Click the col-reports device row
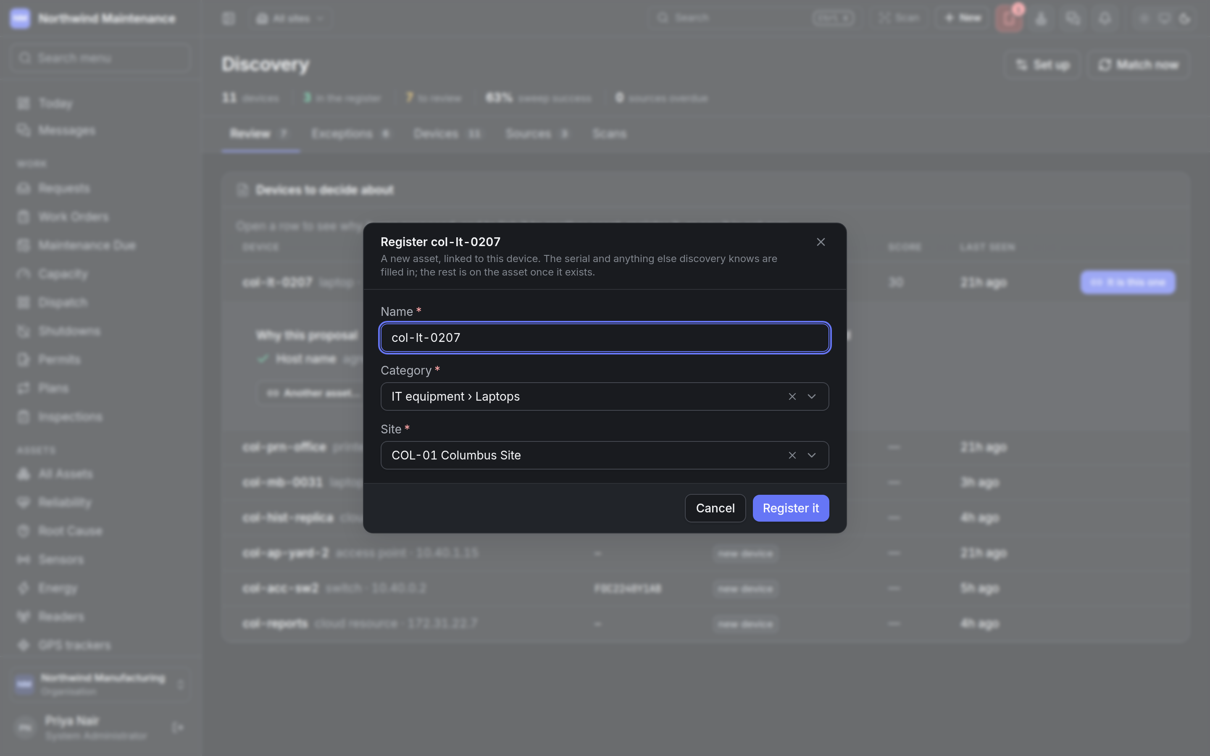This screenshot has height=756, width=1210. coord(705,624)
